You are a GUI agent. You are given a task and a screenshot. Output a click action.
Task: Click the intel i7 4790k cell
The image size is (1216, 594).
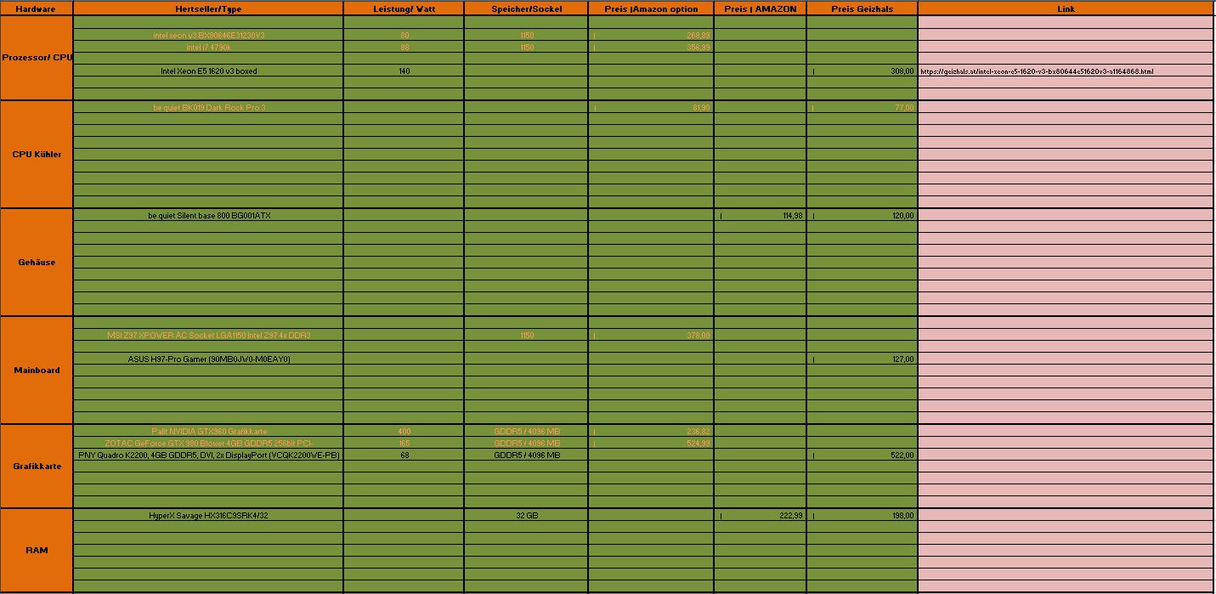208,48
